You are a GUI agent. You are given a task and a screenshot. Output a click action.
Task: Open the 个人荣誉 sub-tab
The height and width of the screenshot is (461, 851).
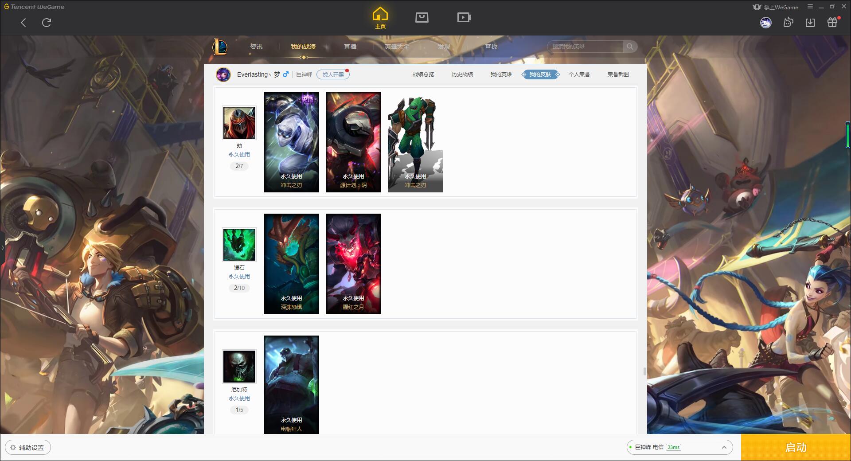point(579,74)
